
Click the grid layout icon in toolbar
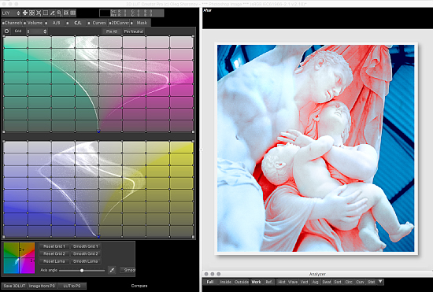click(x=73, y=13)
